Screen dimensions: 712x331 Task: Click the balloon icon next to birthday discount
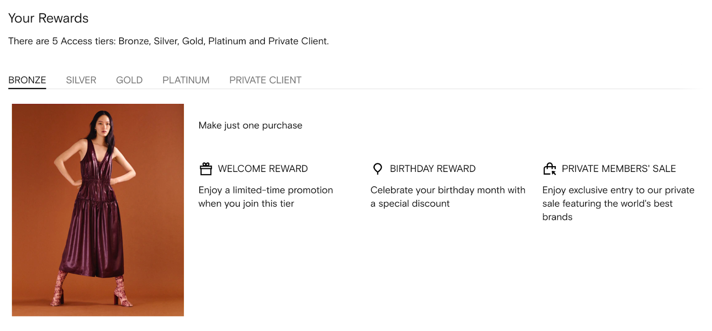[x=377, y=168]
